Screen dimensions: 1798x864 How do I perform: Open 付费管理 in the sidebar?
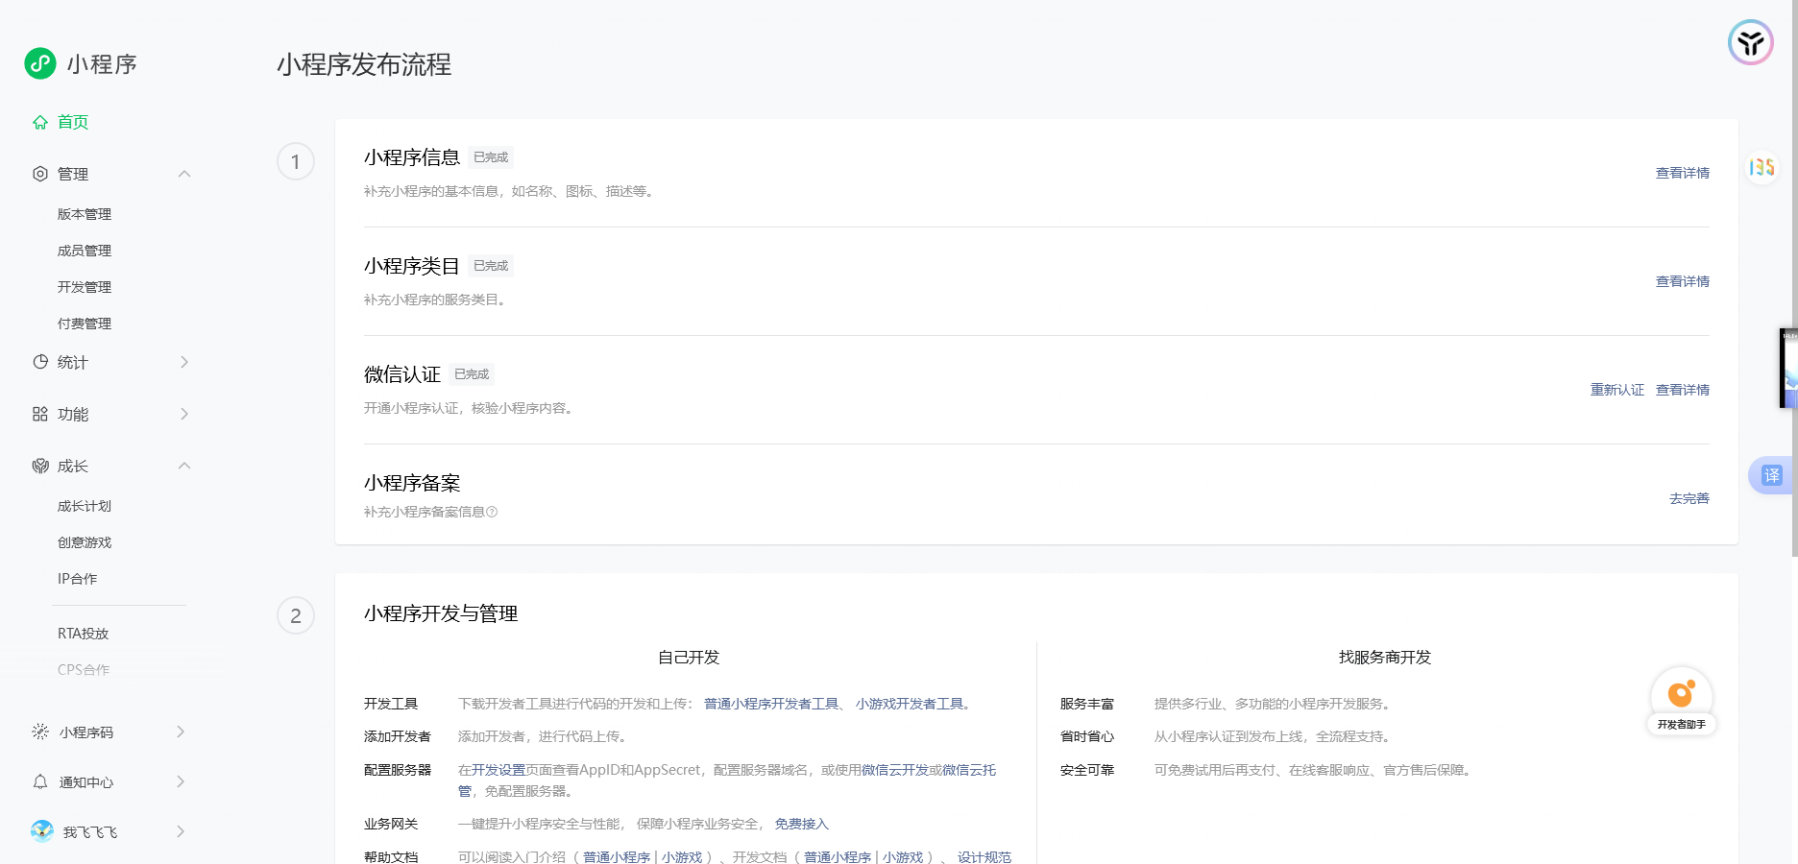pyautogui.click(x=85, y=324)
